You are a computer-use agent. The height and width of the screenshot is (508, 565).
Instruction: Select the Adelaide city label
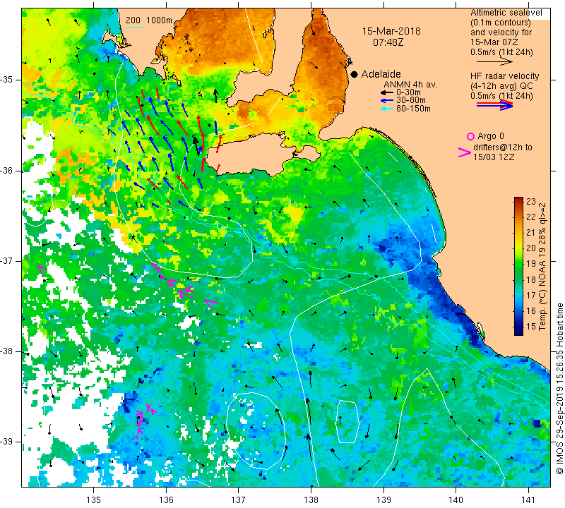coord(381,74)
